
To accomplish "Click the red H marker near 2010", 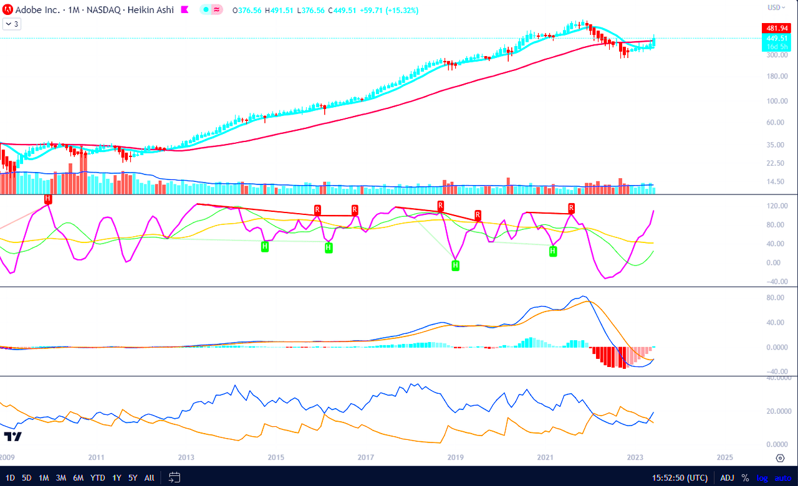I will point(48,199).
